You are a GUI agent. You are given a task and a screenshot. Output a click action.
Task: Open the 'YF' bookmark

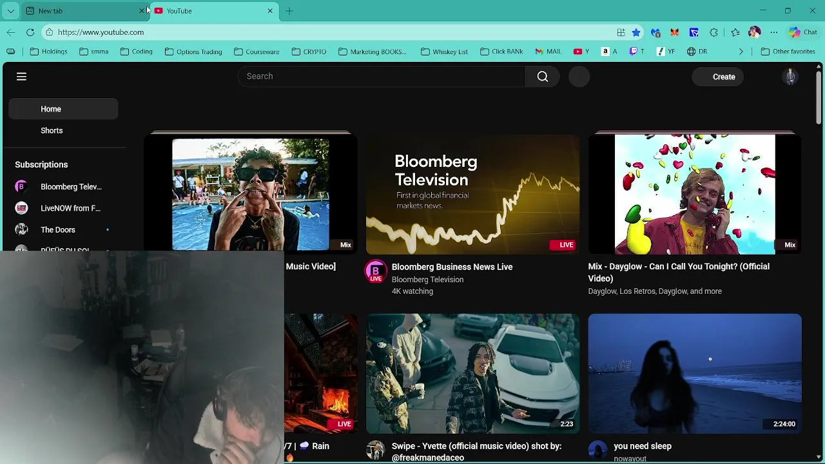(666, 52)
